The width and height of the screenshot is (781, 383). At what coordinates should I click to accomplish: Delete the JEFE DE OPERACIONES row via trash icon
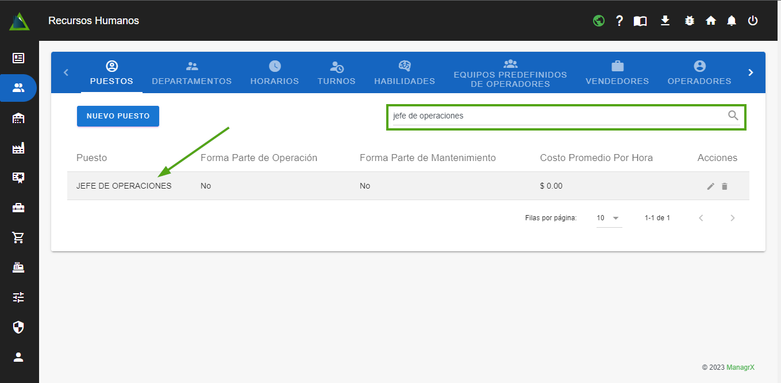[724, 186]
